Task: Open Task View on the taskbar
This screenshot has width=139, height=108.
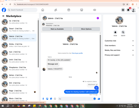Action: 13,106
